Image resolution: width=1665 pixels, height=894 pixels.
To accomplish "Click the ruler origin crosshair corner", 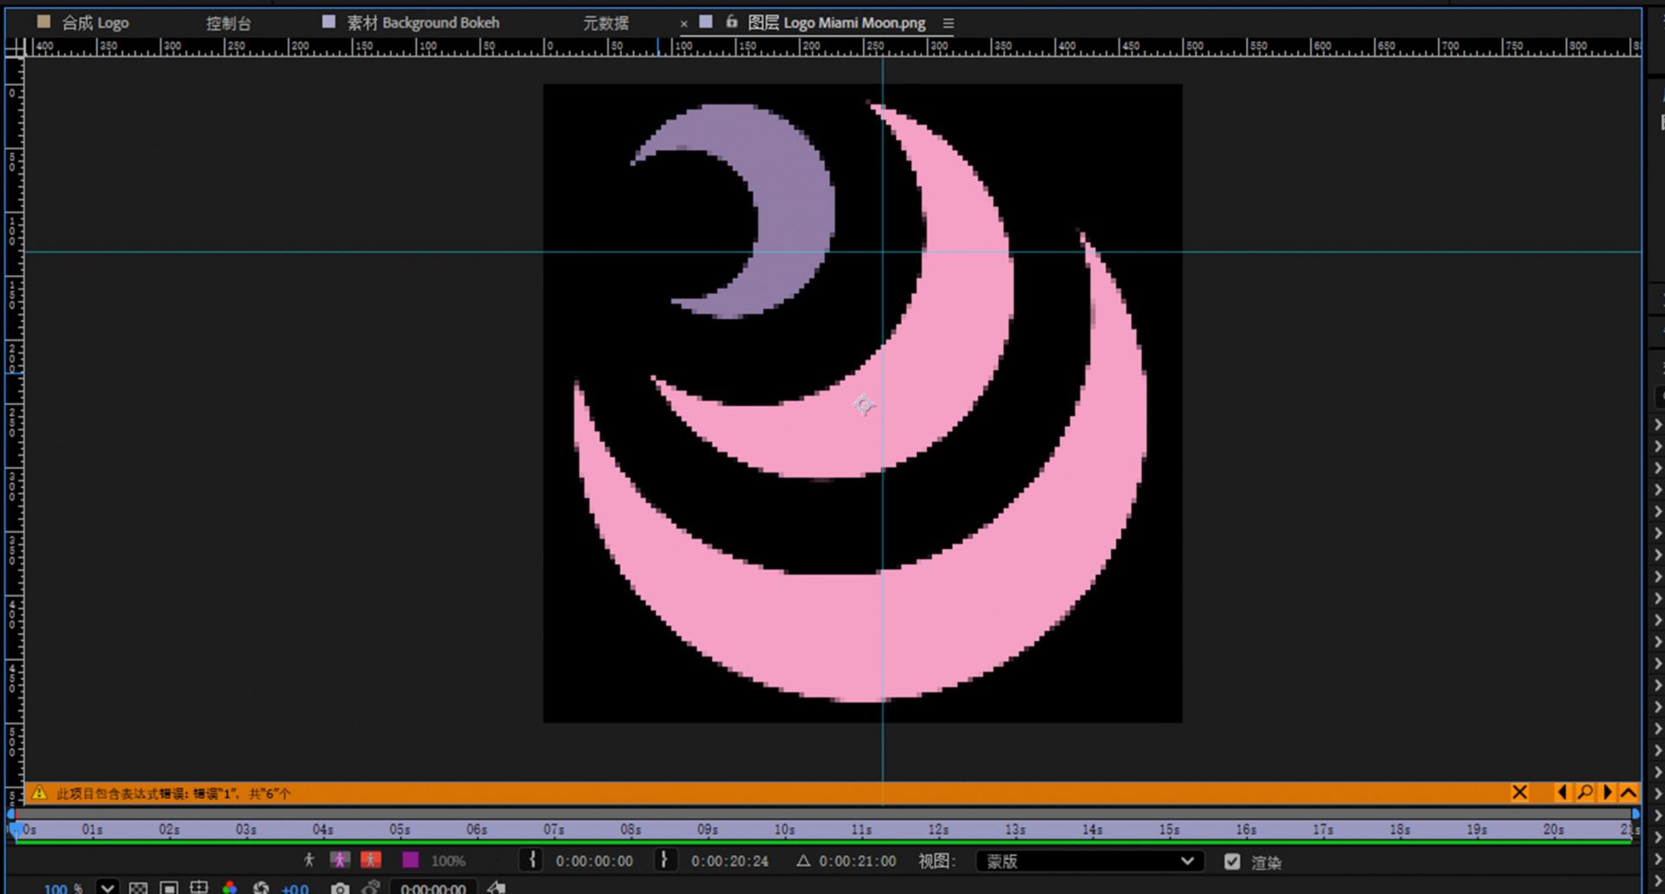I will [x=15, y=48].
